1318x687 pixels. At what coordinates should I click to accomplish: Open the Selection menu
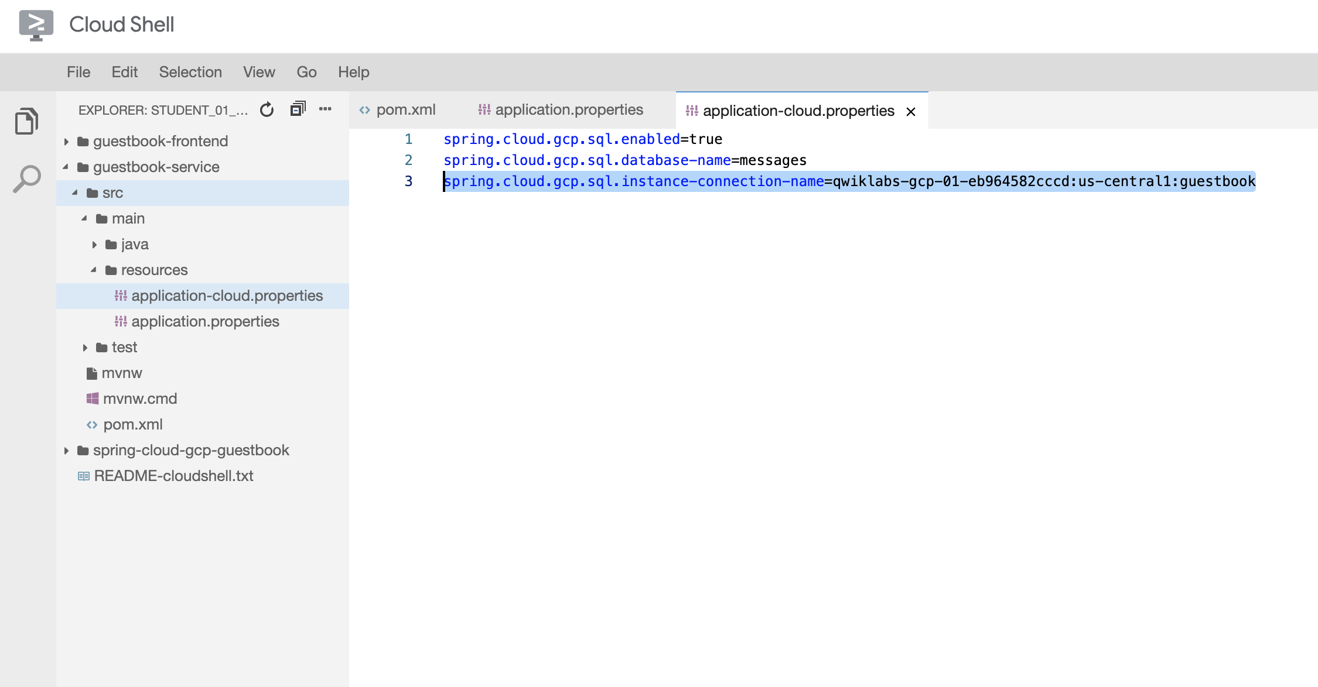coord(190,72)
